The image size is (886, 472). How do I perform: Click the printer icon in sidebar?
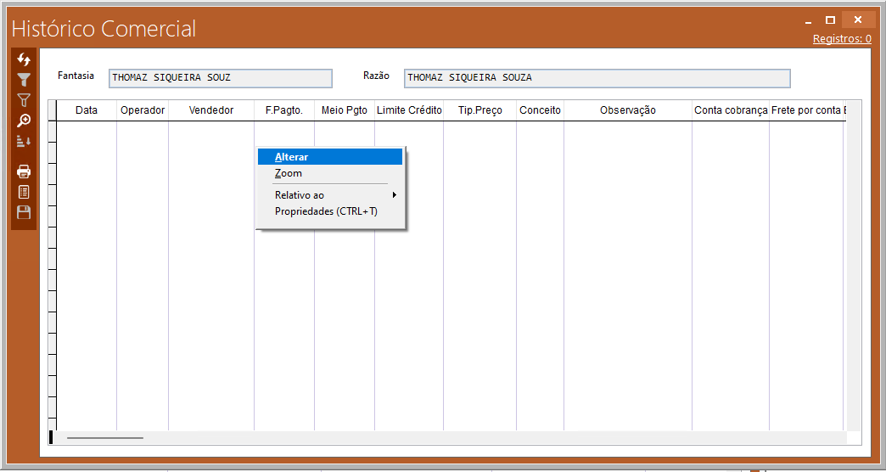pos(24,171)
